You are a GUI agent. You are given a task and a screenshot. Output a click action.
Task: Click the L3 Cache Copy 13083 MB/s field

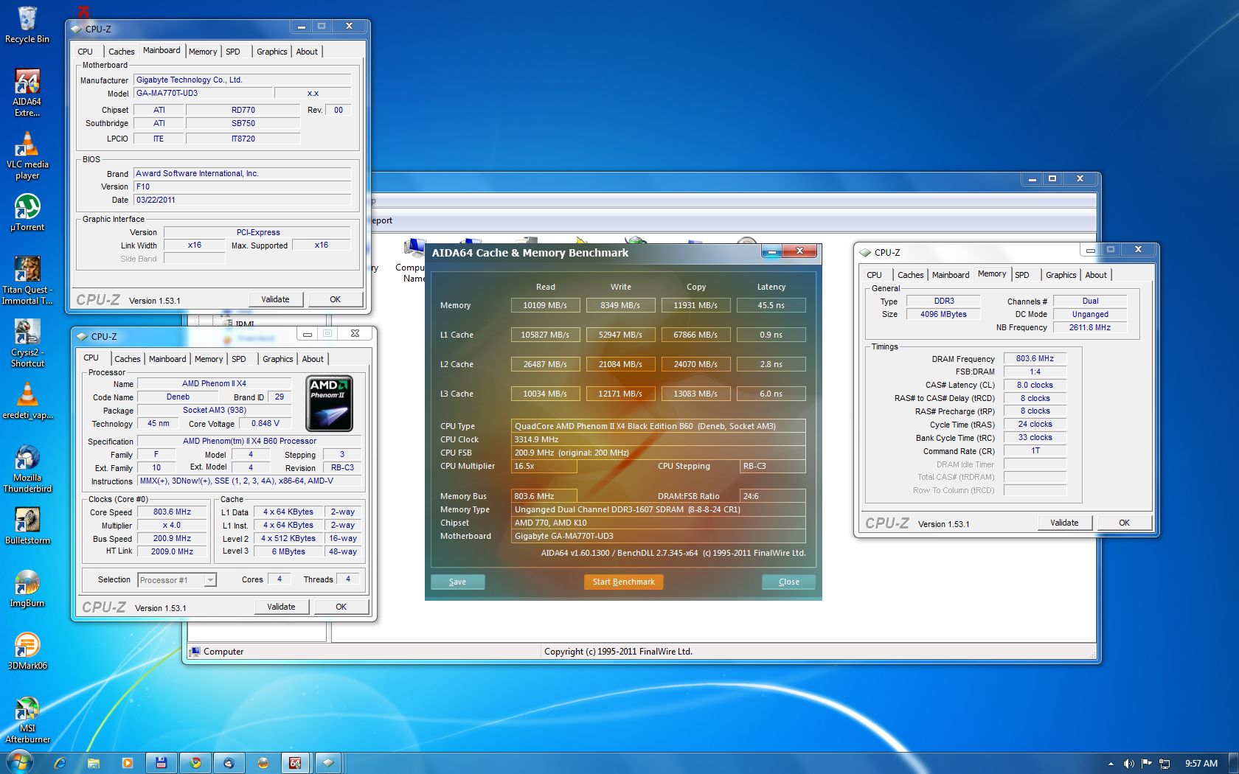coord(695,394)
